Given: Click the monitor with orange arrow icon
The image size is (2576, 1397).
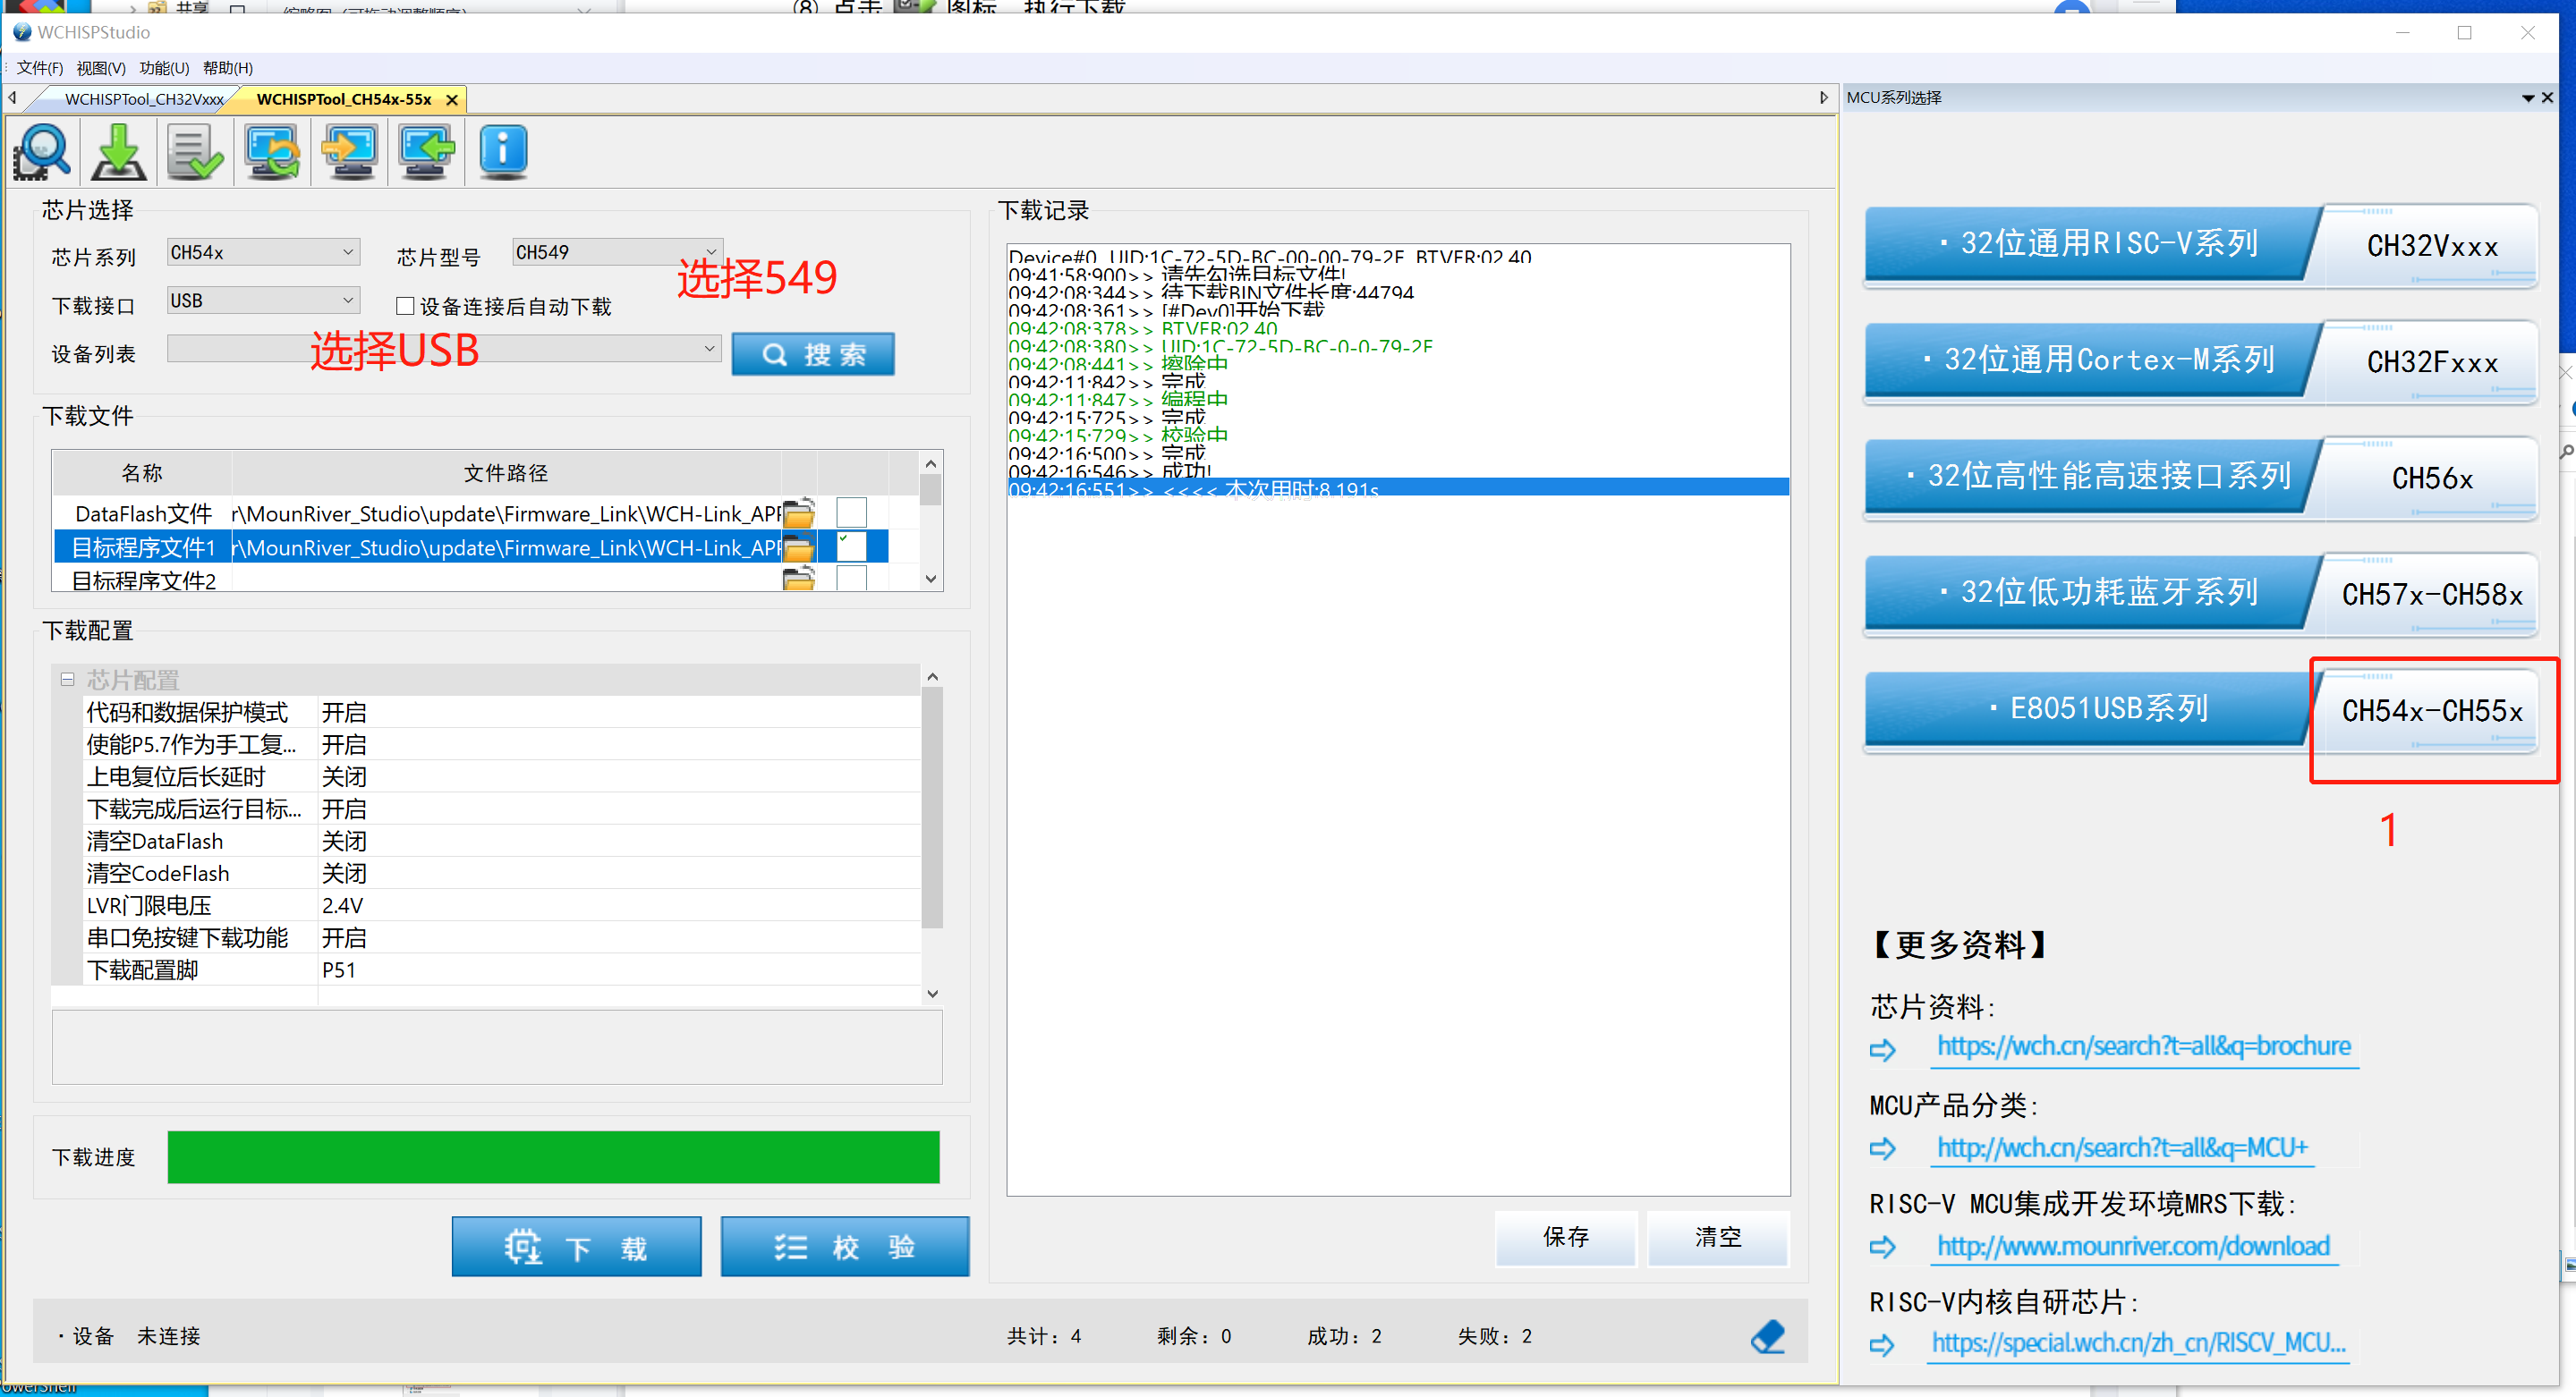Looking at the screenshot, I should [x=349, y=152].
